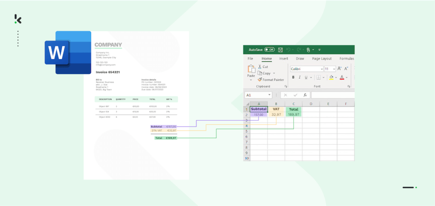The image size is (435, 206).
Task: Select cell C2 containing 189.97
Action: point(294,114)
